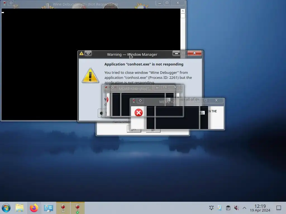
Task: Launch Firefox from the taskbar
Action: pos(34,208)
